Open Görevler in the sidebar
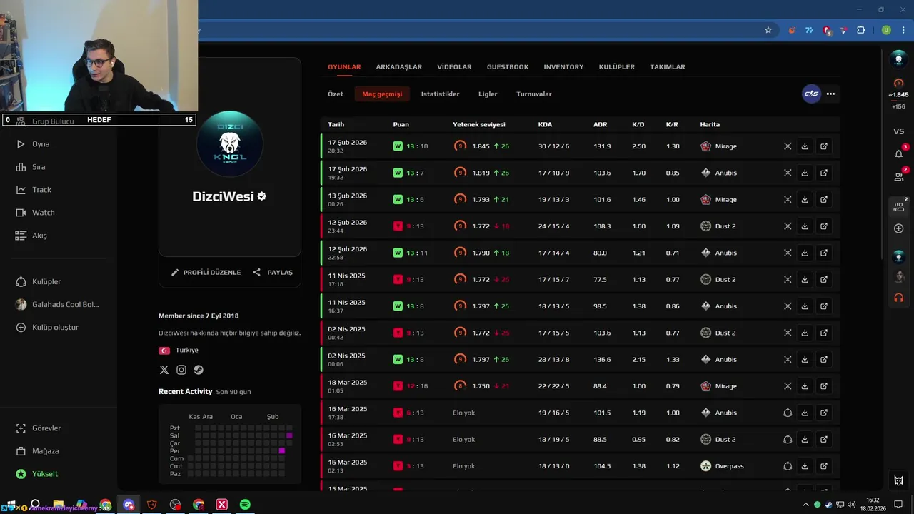 (x=39, y=428)
